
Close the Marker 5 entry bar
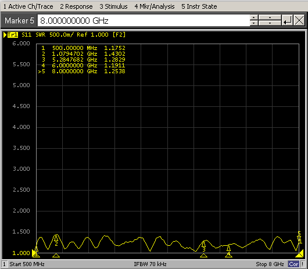click(299, 20)
